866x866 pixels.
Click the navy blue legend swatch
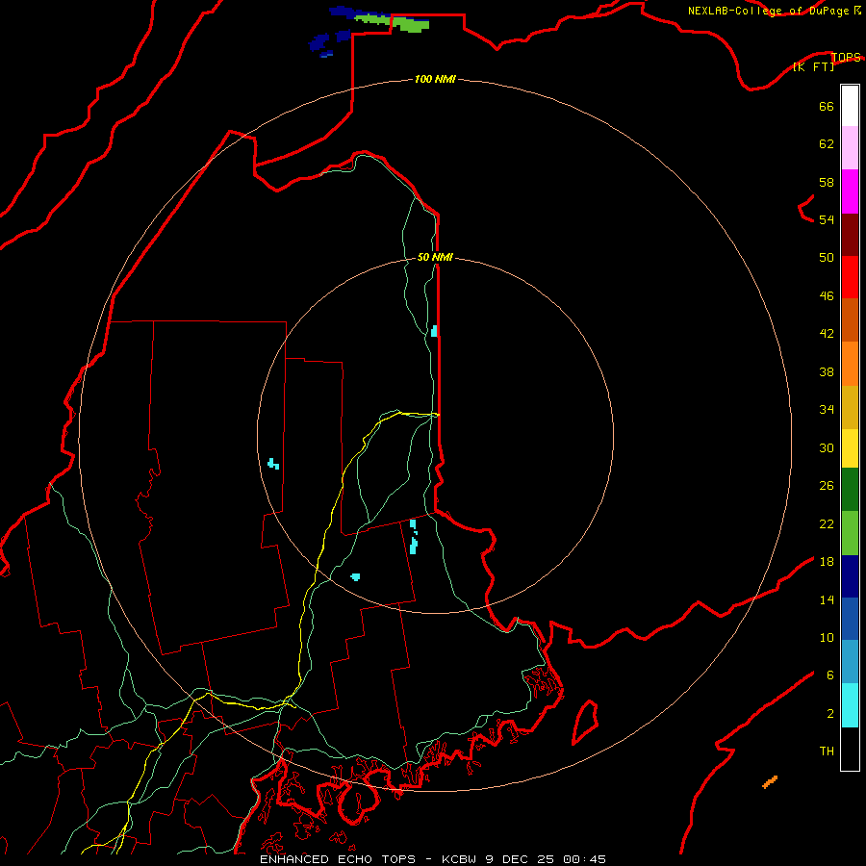click(850, 576)
